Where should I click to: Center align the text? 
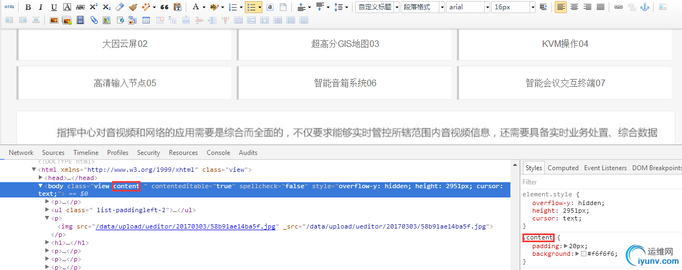(574, 7)
